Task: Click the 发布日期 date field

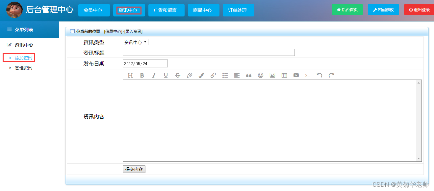Action: (x=145, y=63)
